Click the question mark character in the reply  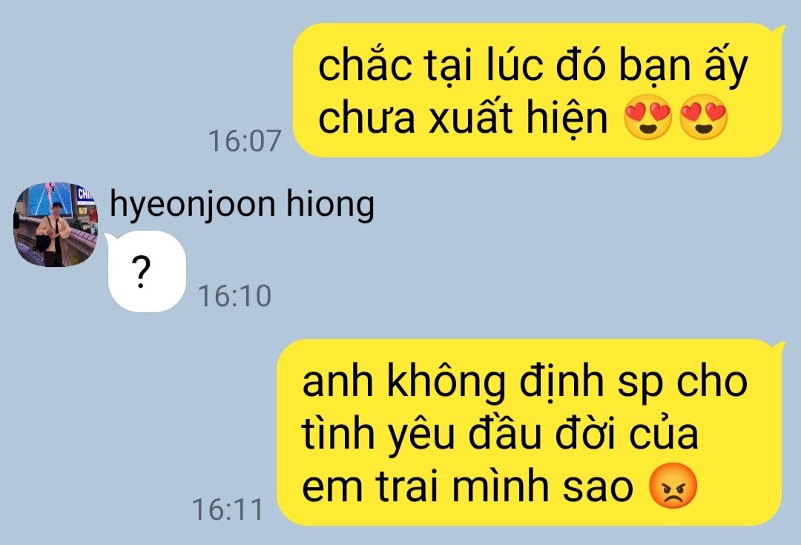click(x=141, y=272)
